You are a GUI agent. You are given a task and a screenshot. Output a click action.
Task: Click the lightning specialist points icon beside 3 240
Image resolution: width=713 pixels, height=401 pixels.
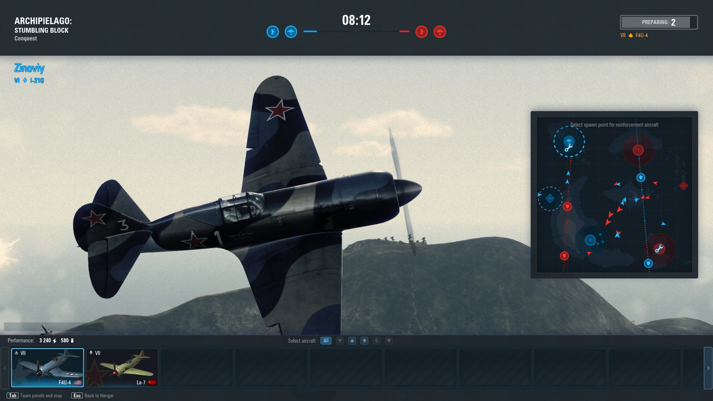tap(55, 340)
